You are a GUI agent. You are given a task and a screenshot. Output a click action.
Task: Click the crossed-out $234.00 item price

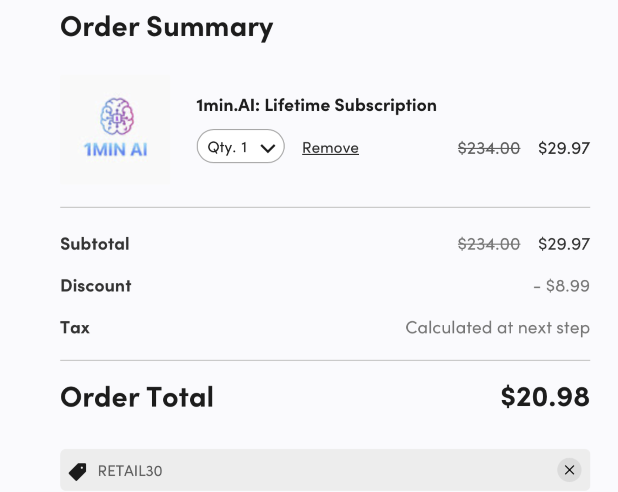click(x=489, y=148)
